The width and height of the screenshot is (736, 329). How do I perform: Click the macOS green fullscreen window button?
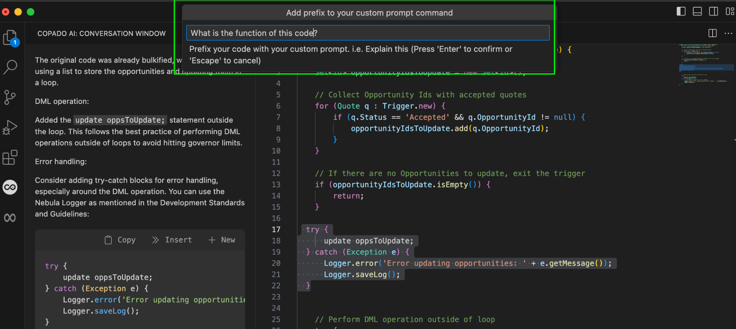pos(31,12)
